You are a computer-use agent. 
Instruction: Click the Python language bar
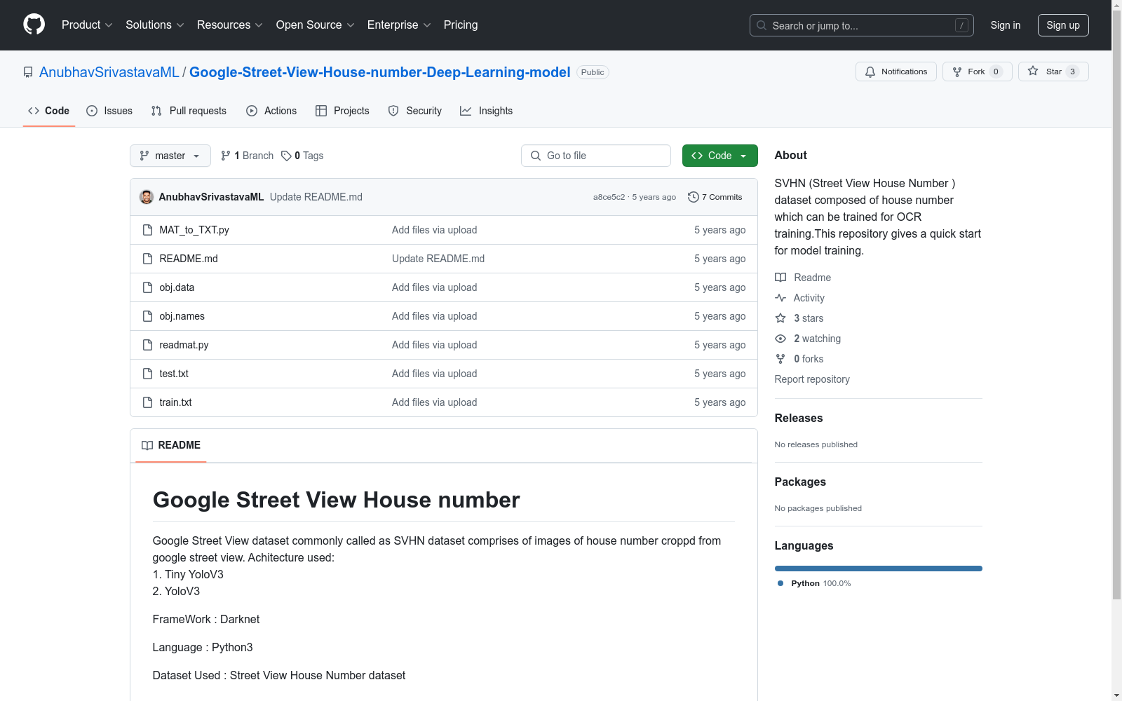tap(879, 569)
